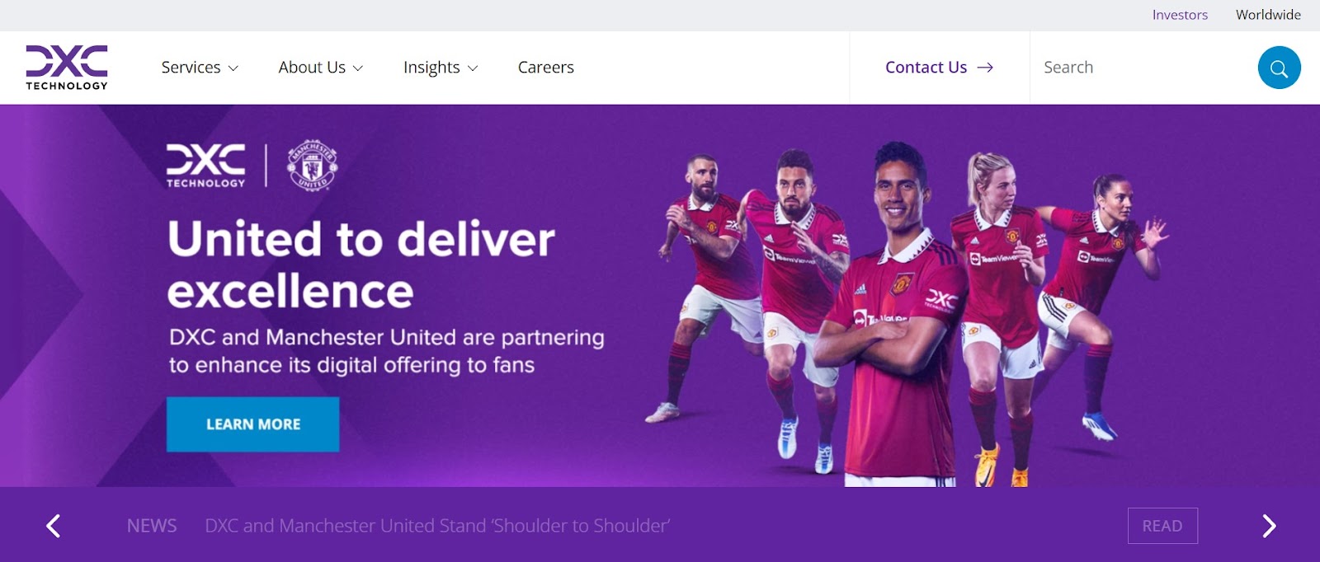Click the DXC Technology logo in header
Image resolution: width=1320 pixels, height=562 pixels.
[x=67, y=68]
